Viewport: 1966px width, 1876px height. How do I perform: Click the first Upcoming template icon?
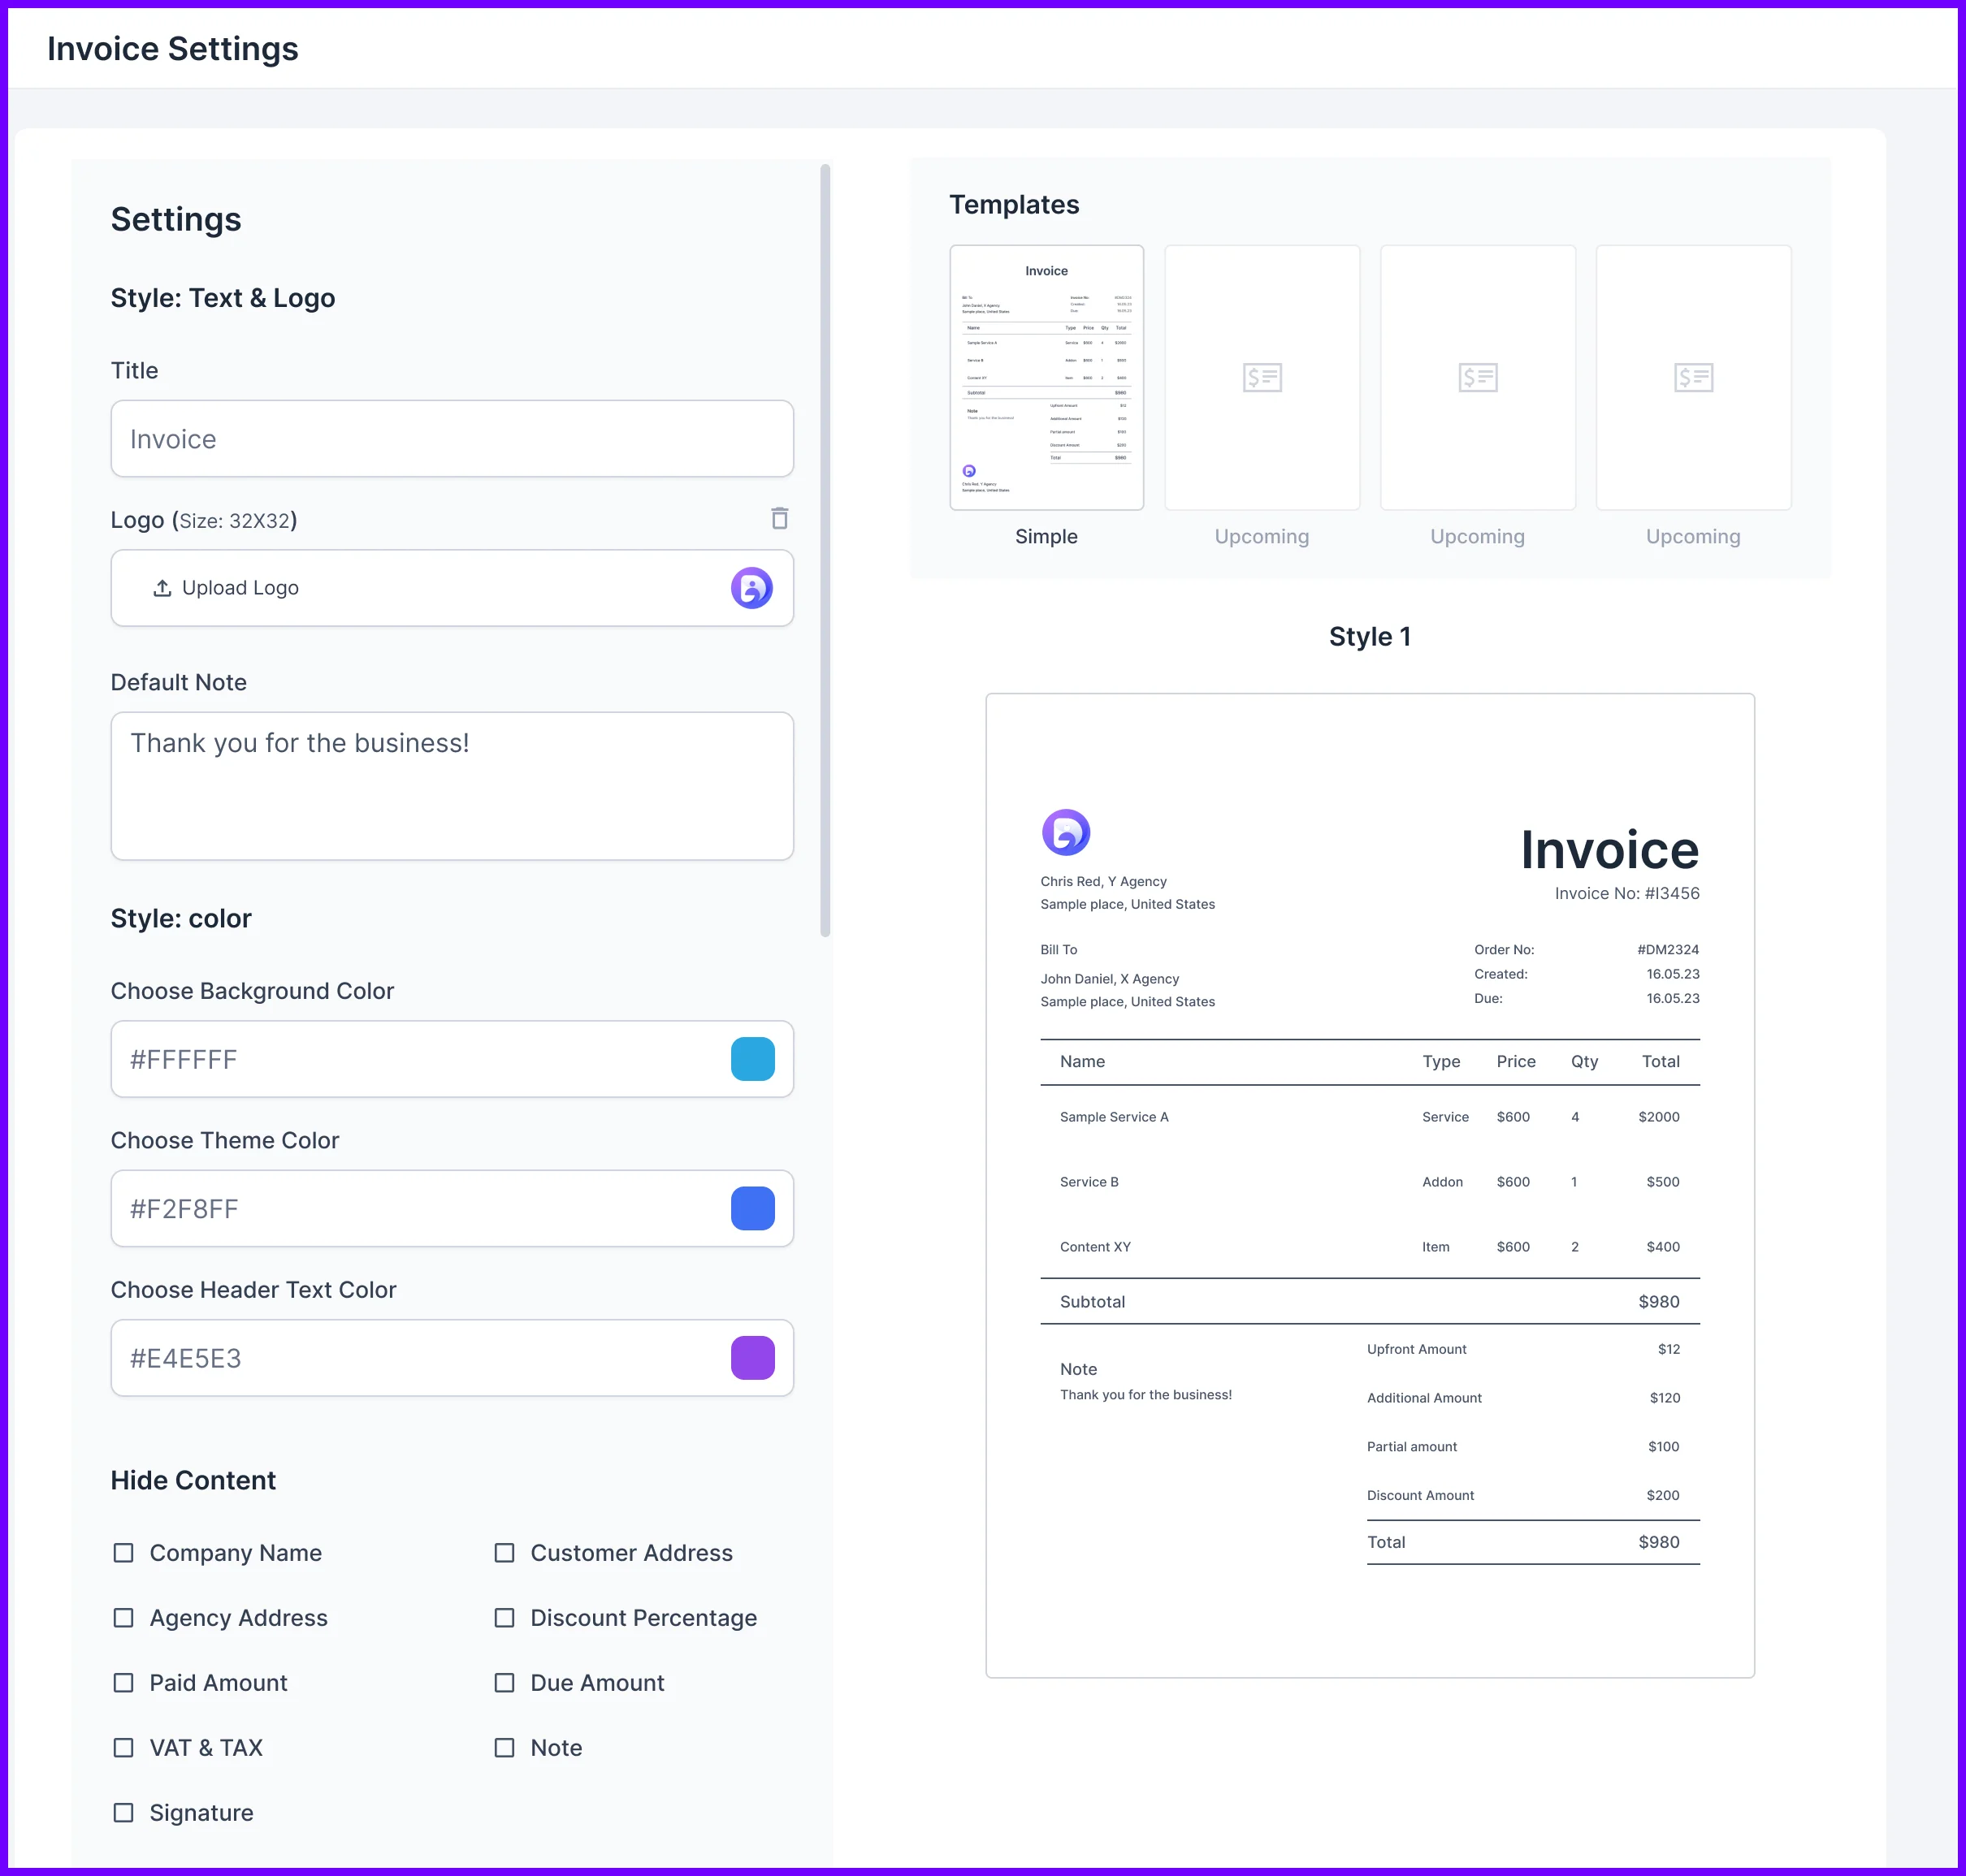click(1261, 378)
